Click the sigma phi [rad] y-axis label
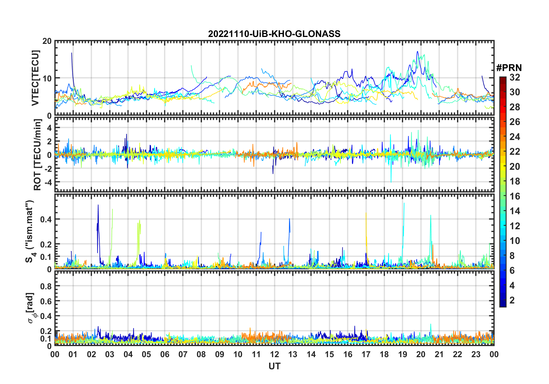The width and height of the screenshot is (549, 384). click(x=31, y=308)
